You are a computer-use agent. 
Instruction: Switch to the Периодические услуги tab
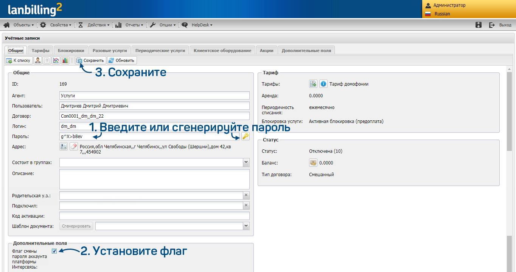[160, 50]
